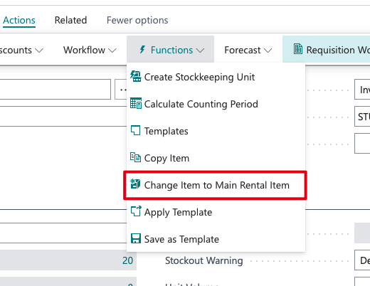Click the Calculate Counting Period calendar icon
Screen dimensions: 370x286
point(136,103)
